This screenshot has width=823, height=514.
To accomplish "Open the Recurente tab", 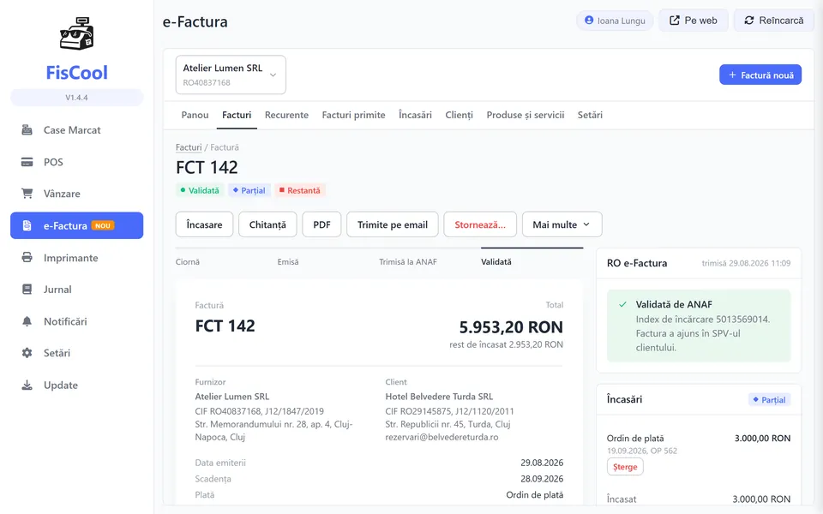I will point(286,115).
